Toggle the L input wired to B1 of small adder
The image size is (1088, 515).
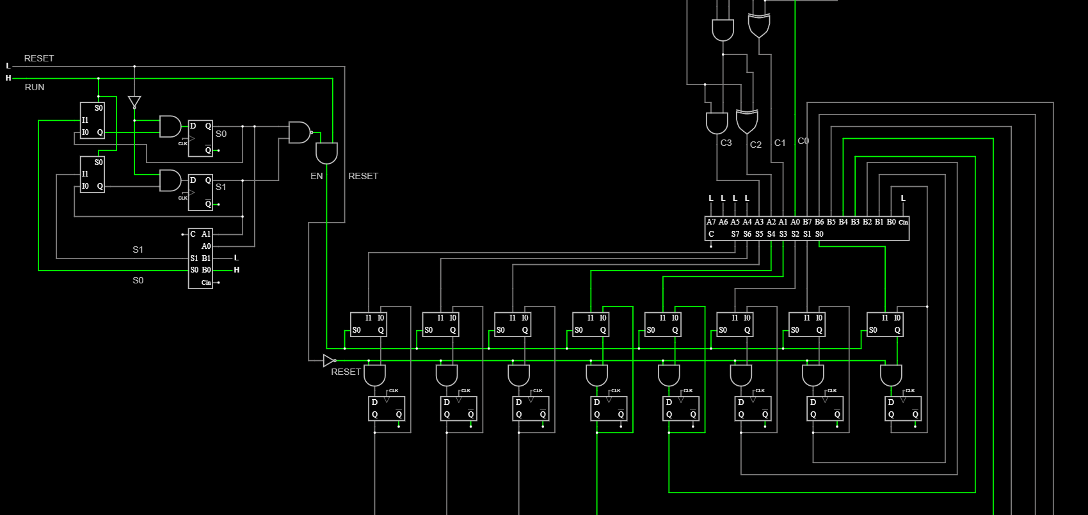tap(236, 258)
